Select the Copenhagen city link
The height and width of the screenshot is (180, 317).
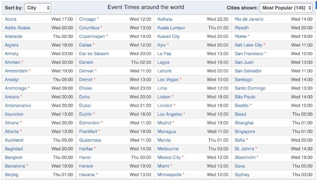coord(92,37)
